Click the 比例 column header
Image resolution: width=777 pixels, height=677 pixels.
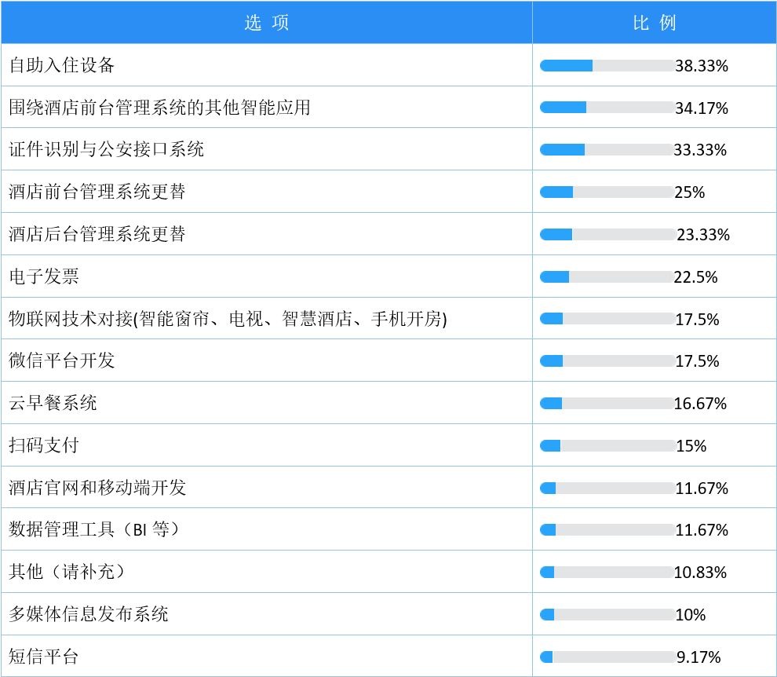[x=655, y=22]
